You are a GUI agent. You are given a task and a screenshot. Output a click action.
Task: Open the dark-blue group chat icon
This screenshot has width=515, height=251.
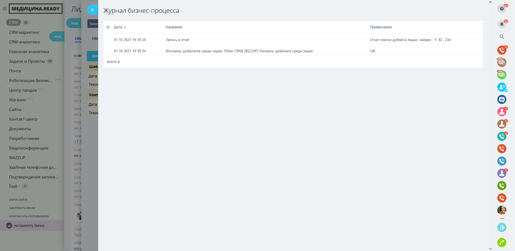point(502,99)
